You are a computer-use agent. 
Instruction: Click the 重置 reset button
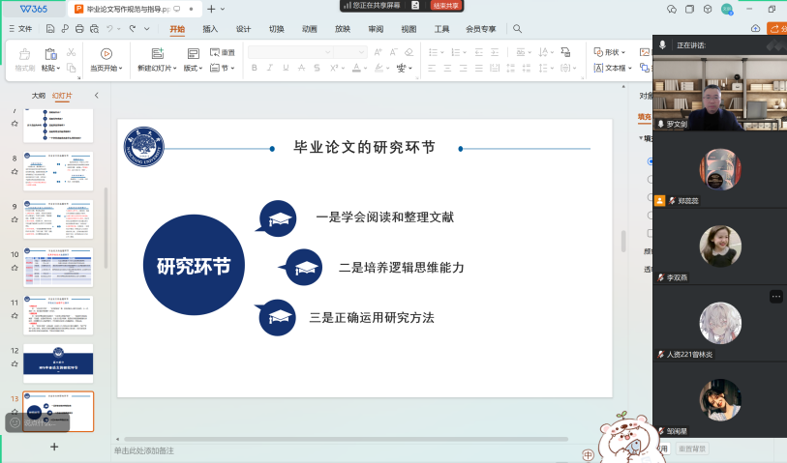[222, 52]
